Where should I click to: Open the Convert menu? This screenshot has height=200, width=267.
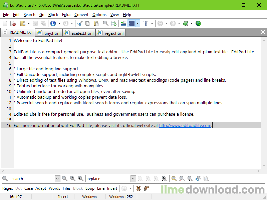point(81,15)
